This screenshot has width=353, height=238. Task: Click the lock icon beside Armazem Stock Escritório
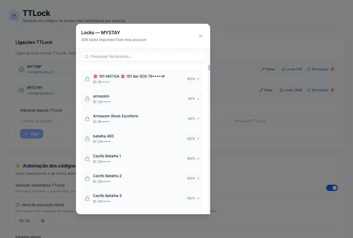pos(87,119)
